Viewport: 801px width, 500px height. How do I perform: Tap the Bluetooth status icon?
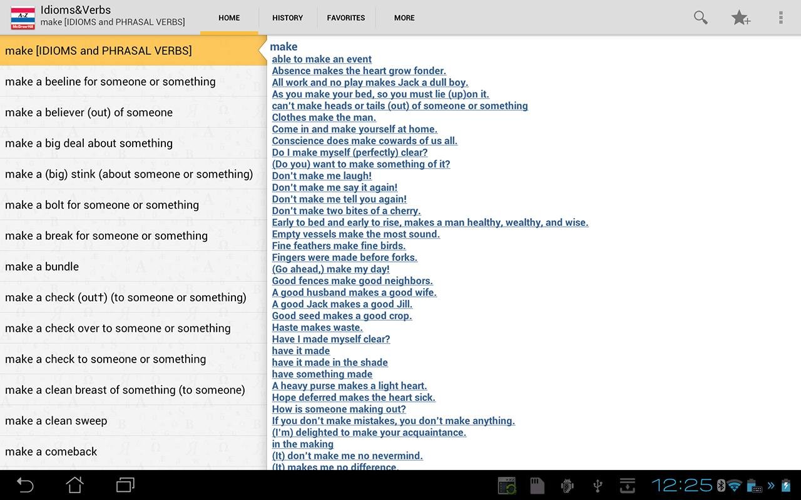point(721,485)
